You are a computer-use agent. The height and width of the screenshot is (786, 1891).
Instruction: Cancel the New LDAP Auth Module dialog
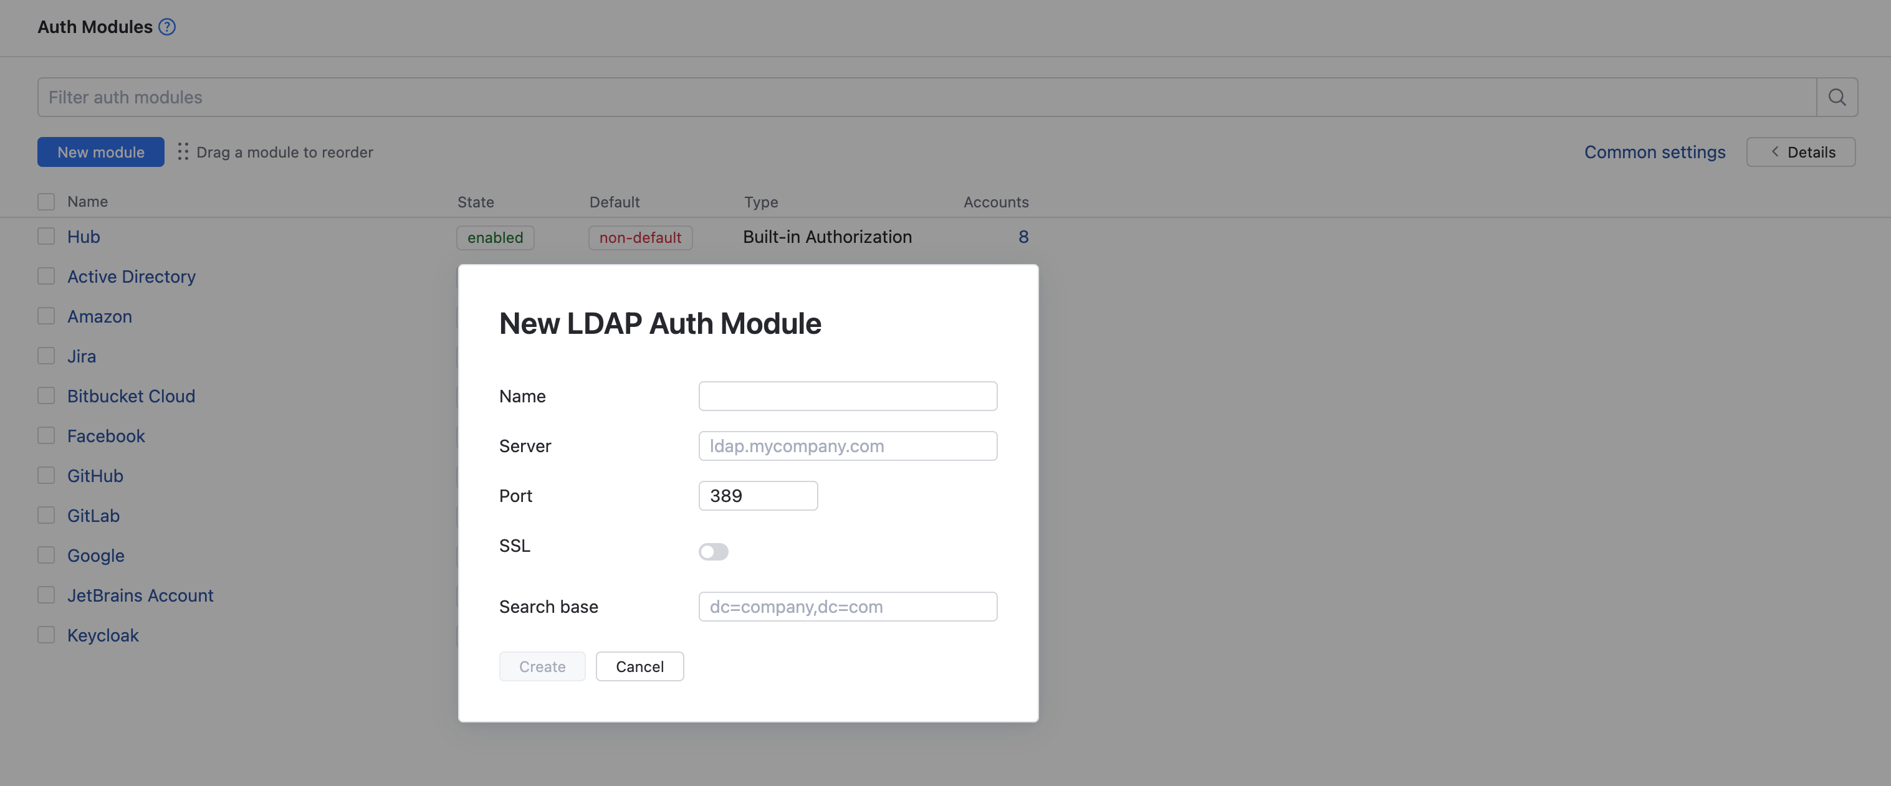point(639,666)
